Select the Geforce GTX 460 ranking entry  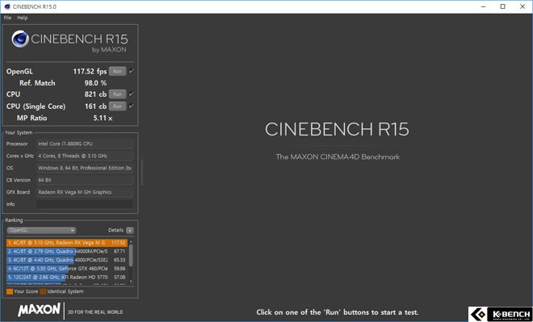coord(67,268)
